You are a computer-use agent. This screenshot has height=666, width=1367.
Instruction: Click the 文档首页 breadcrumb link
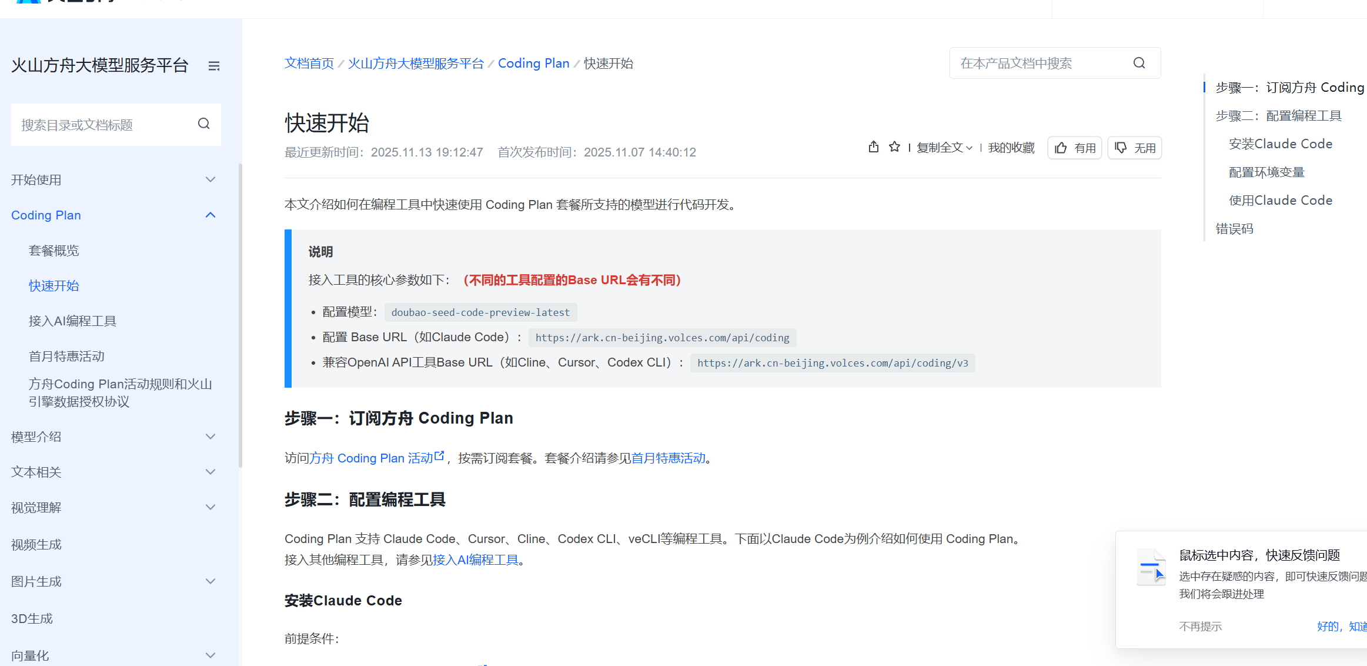309,64
